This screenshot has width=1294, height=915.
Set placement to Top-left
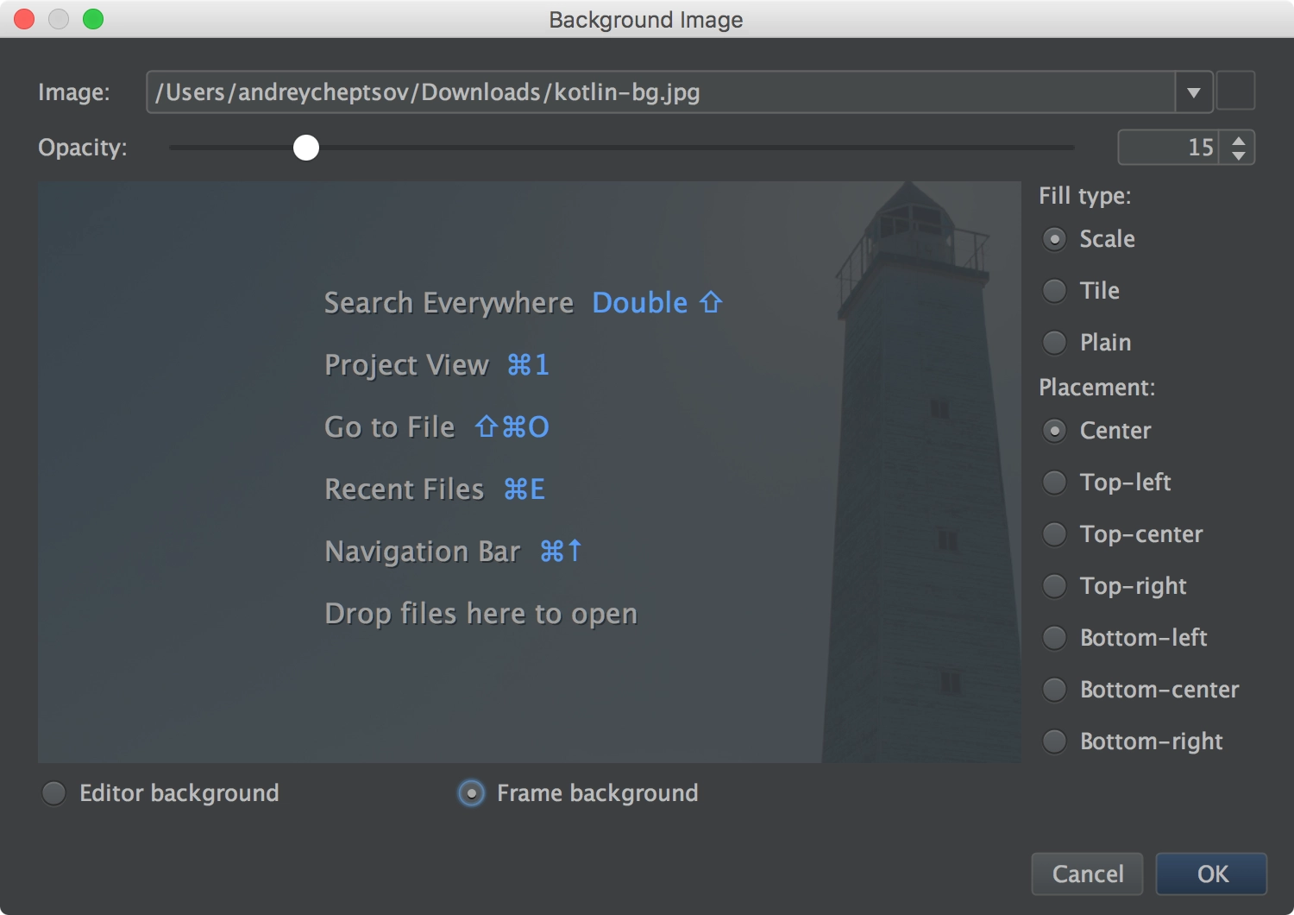click(x=1107, y=483)
